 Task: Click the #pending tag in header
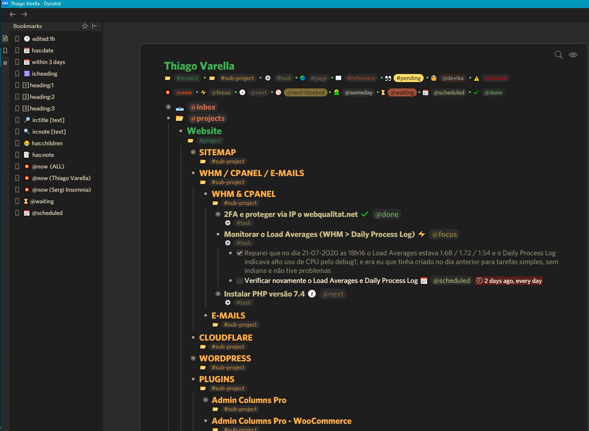pos(408,78)
